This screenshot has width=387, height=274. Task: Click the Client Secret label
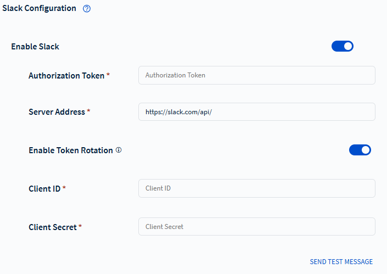pyautogui.click(x=53, y=227)
